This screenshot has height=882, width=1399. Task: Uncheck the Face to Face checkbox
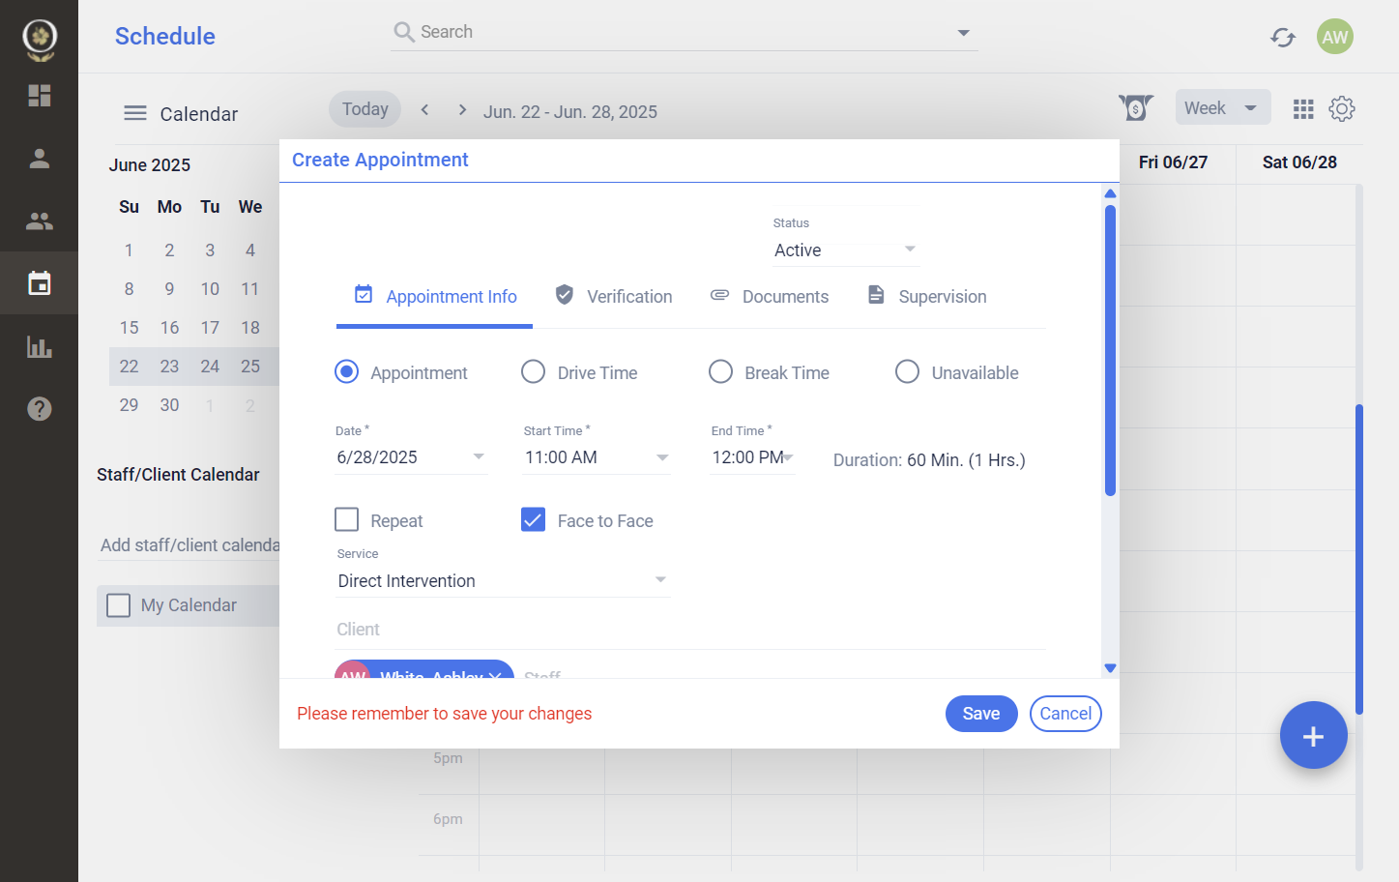coord(534,520)
